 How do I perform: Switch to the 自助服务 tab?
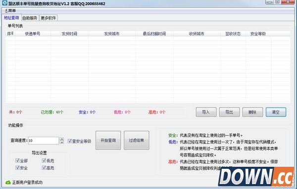tap(30, 18)
